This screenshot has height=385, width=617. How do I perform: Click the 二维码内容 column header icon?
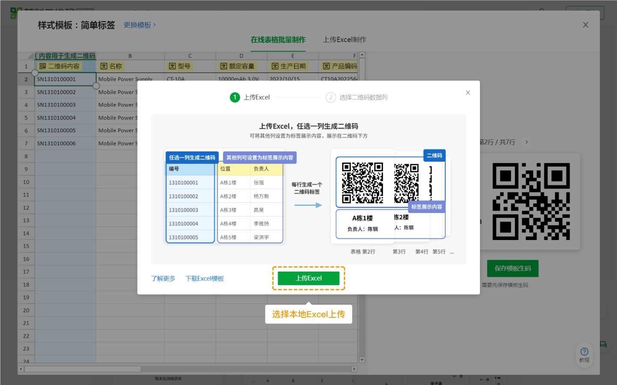(x=42, y=66)
